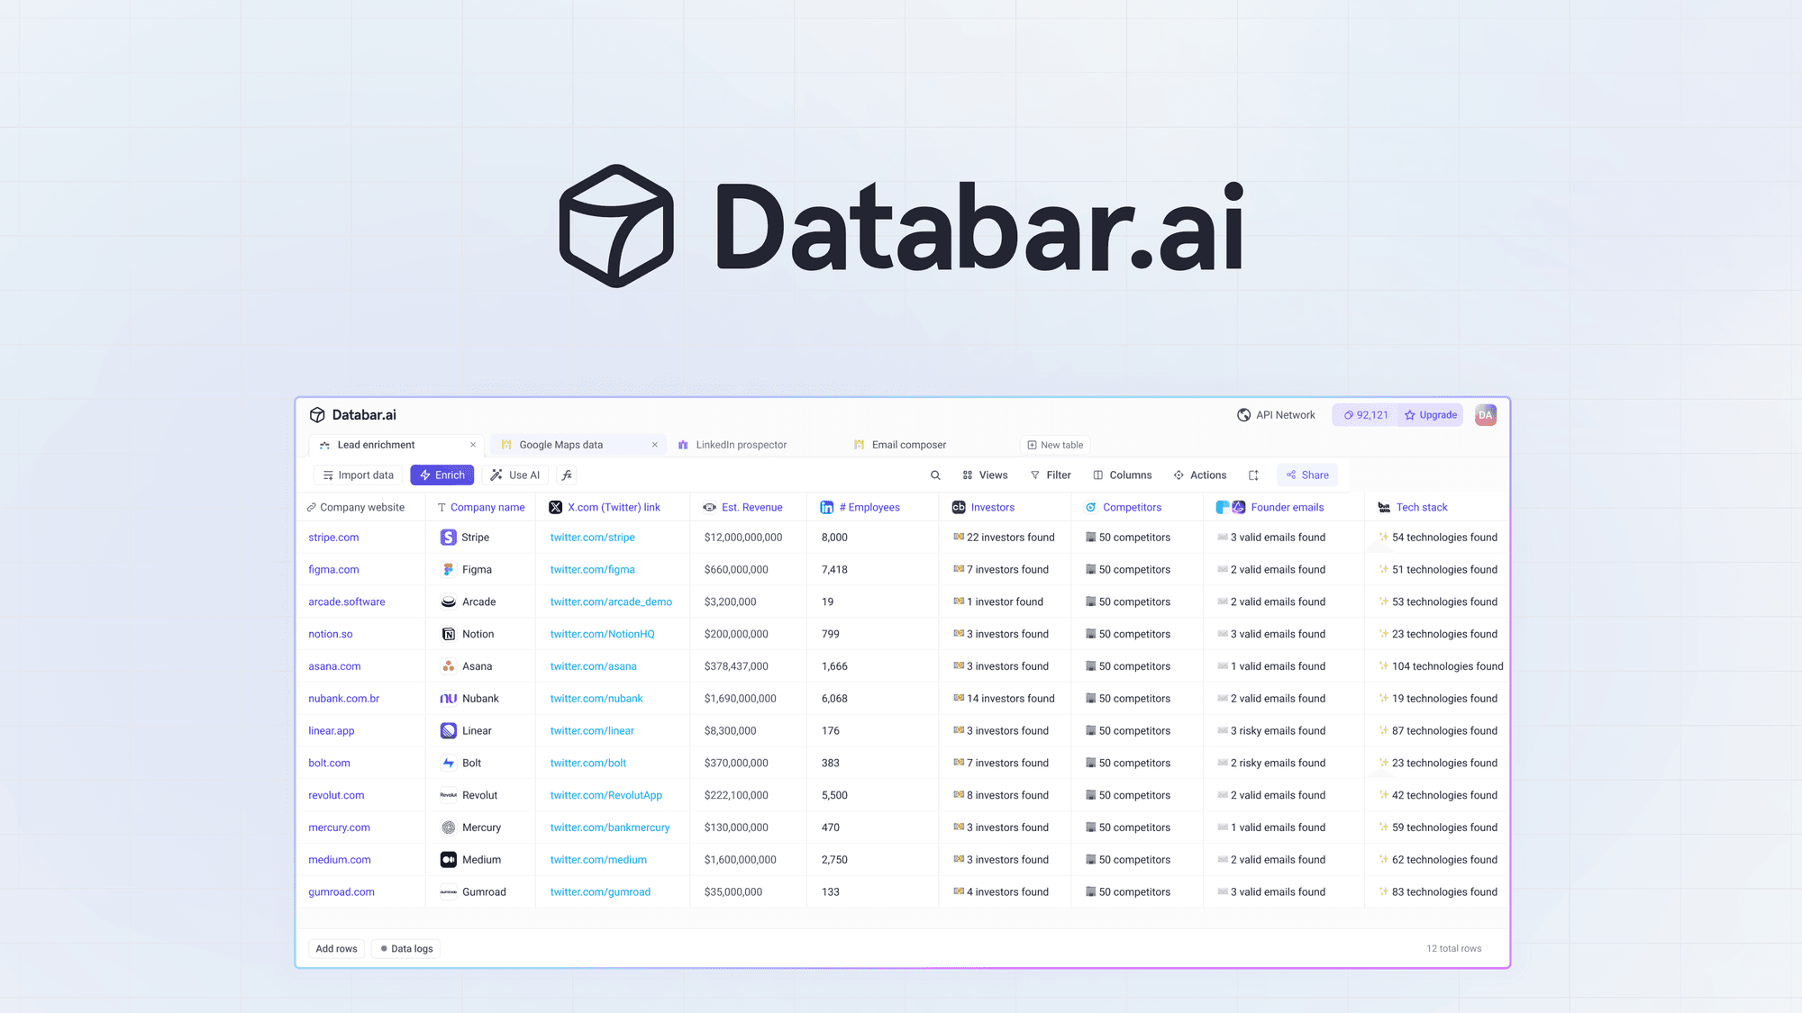Click the expand table icon next to Share
The height and width of the screenshot is (1013, 1802).
1253,475
